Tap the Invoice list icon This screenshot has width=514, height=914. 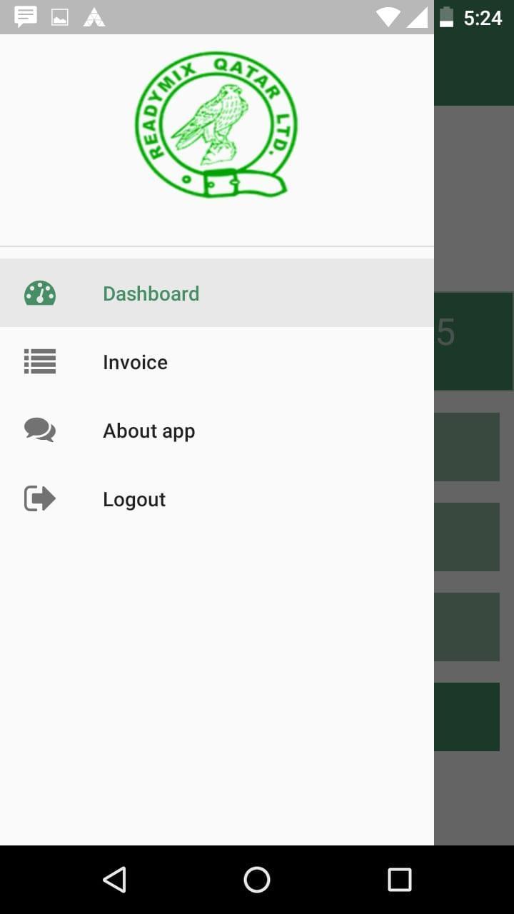pos(40,362)
